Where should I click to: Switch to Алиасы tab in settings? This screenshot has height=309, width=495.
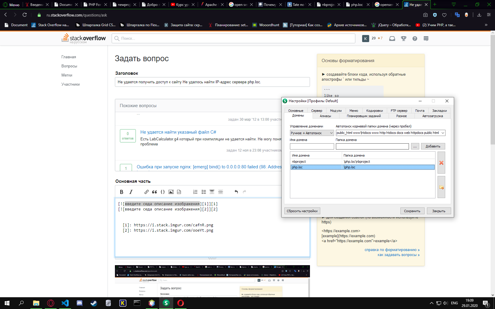325,116
